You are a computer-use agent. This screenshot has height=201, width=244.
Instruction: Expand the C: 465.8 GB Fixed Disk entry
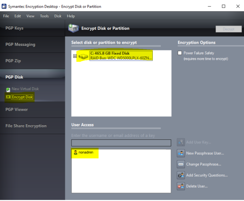[x=75, y=55]
